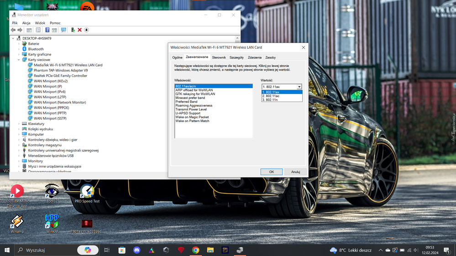Expand the Klawiatury category

click(19, 124)
